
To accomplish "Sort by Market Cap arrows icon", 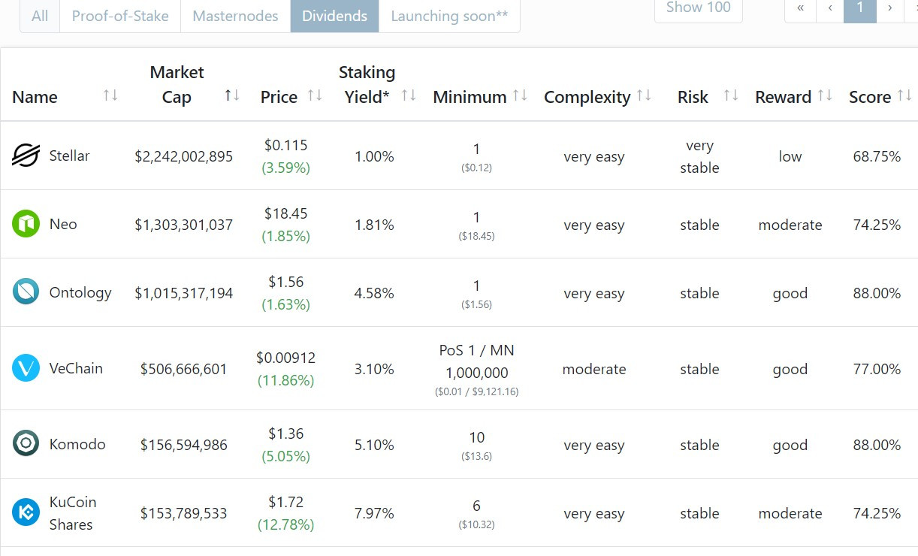I will click(x=232, y=95).
